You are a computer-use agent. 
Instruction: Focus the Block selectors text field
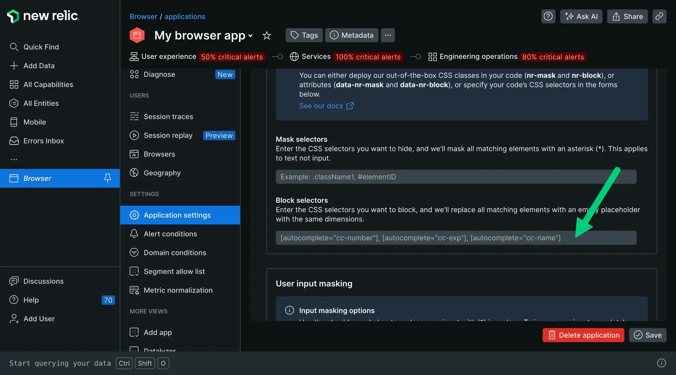click(x=456, y=238)
